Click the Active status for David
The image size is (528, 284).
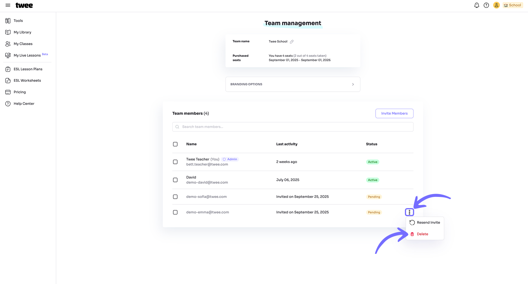pyautogui.click(x=372, y=180)
